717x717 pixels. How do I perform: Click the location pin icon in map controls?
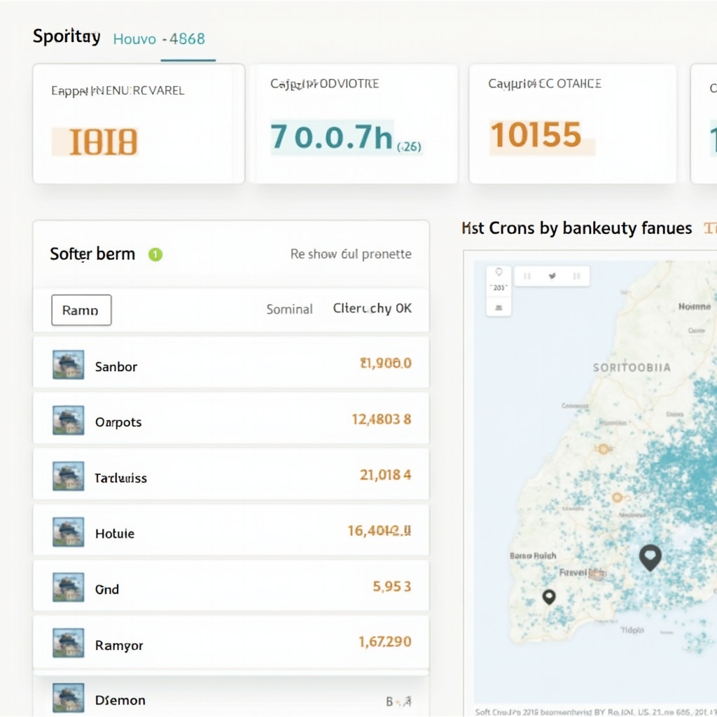coord(499,272)
